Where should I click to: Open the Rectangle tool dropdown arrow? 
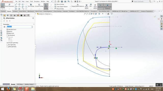tap(17, 7)
